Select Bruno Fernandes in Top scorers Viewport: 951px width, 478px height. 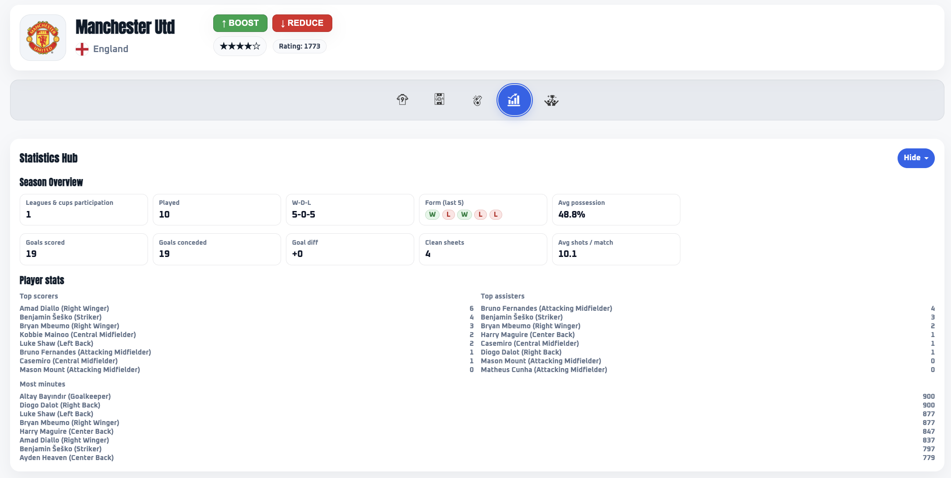coord(247,352)
